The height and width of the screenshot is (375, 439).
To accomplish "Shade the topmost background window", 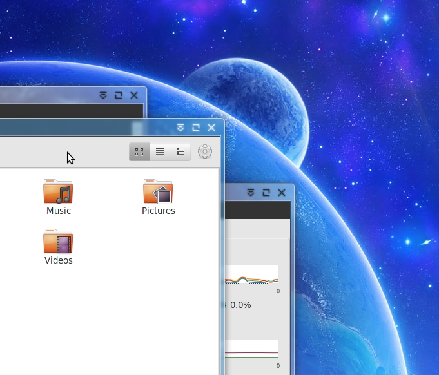I will [x=103, y=95].
